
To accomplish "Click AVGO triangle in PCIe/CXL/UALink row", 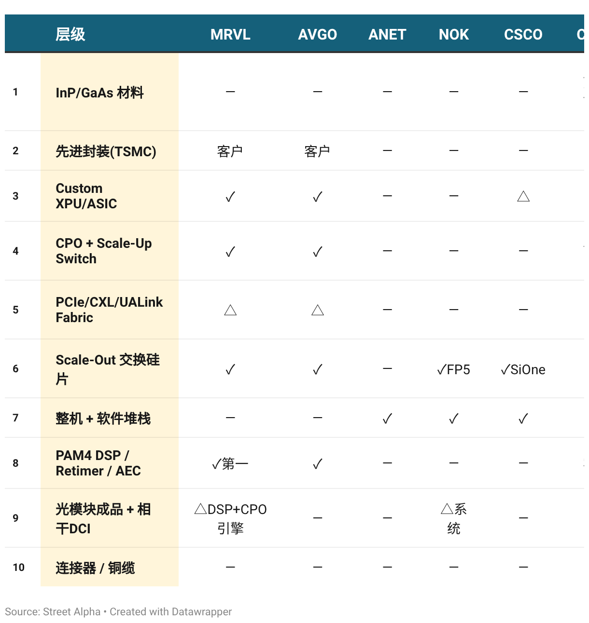I will [x=317, y=310].
